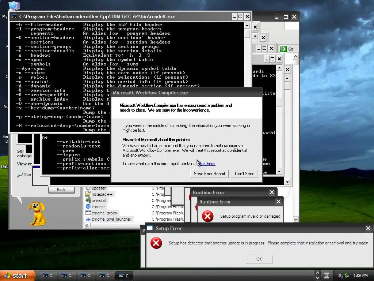Click the taskbar's upward row scroll arrow
374x281 pixels.
(x=317, y=273)
